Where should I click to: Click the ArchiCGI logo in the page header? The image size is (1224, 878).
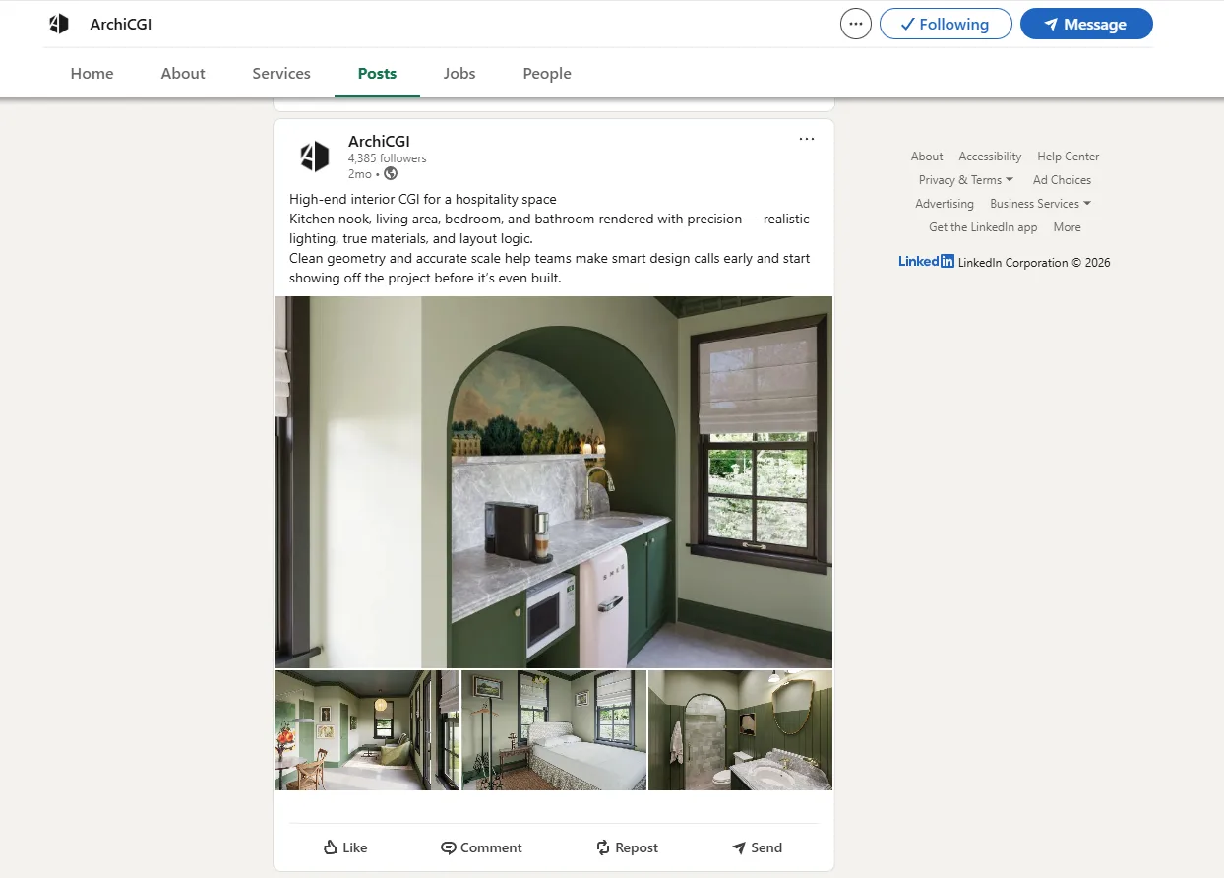click(x=59, y=23)
